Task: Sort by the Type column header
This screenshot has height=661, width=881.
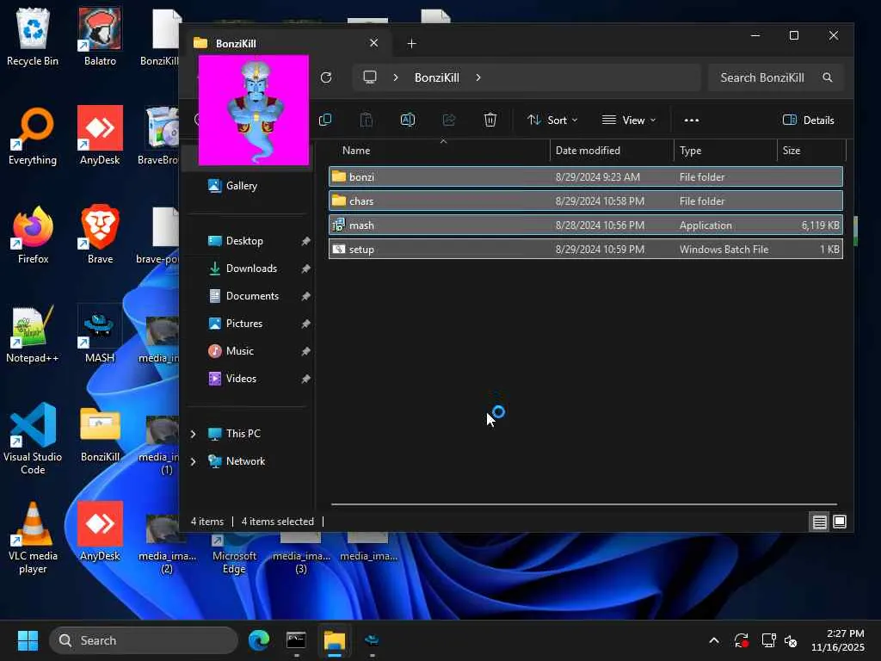Action: coord(690,151)
